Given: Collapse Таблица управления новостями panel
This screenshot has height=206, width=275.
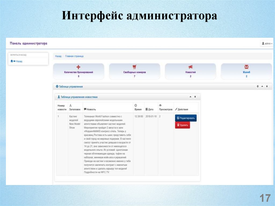Looking at the screenshot, I should point(190,97).
